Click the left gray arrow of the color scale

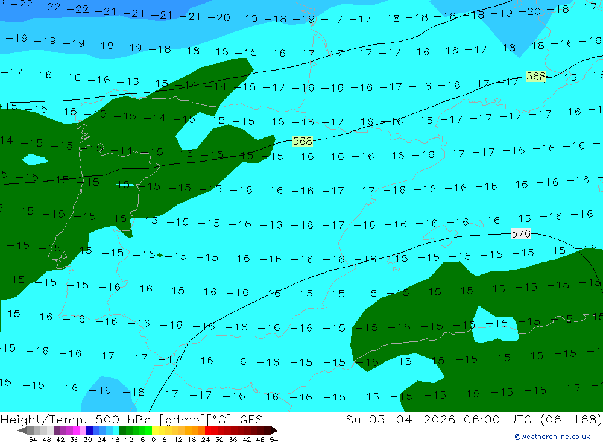point(22,430)
